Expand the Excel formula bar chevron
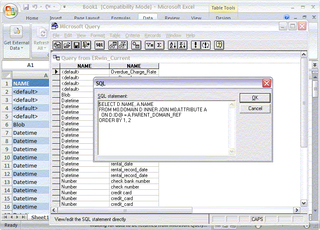The image size is (320, 230). (x=315, y=65)
